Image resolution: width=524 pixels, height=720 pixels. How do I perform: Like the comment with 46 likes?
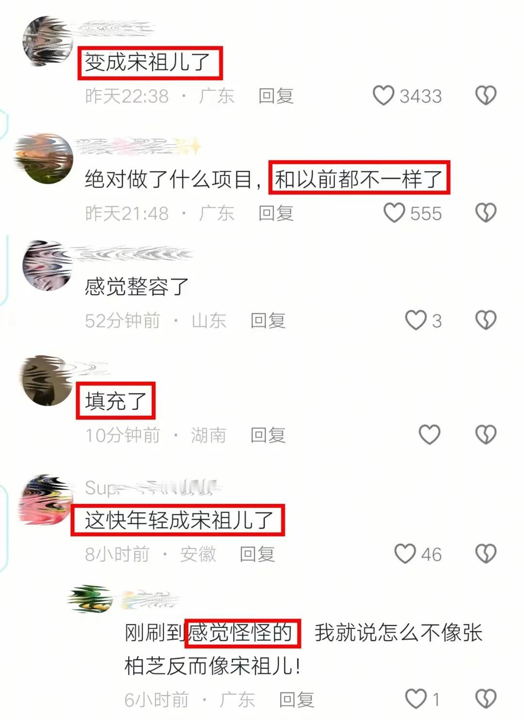click(x=405, y=554)
